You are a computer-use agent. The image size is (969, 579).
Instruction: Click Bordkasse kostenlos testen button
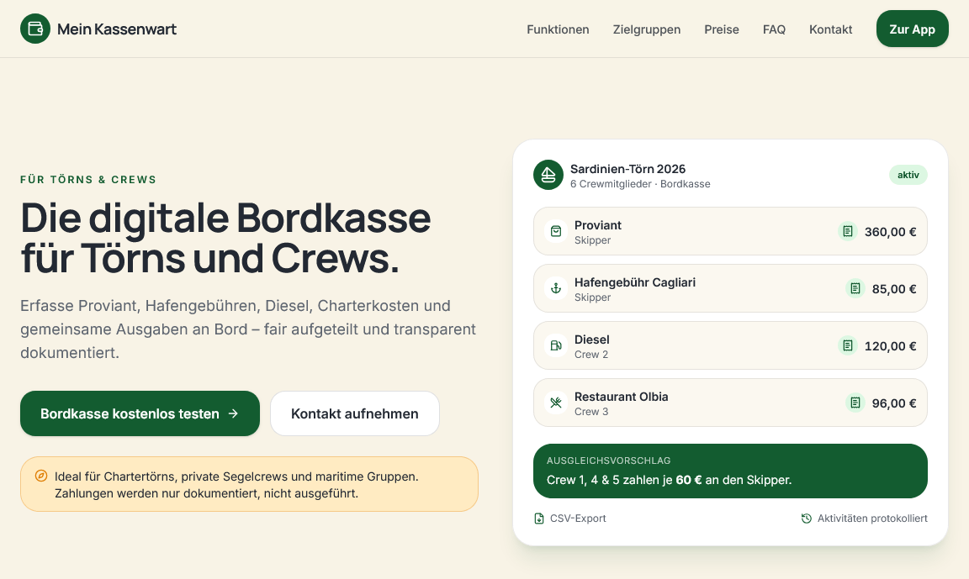click(x=140, y=413)
